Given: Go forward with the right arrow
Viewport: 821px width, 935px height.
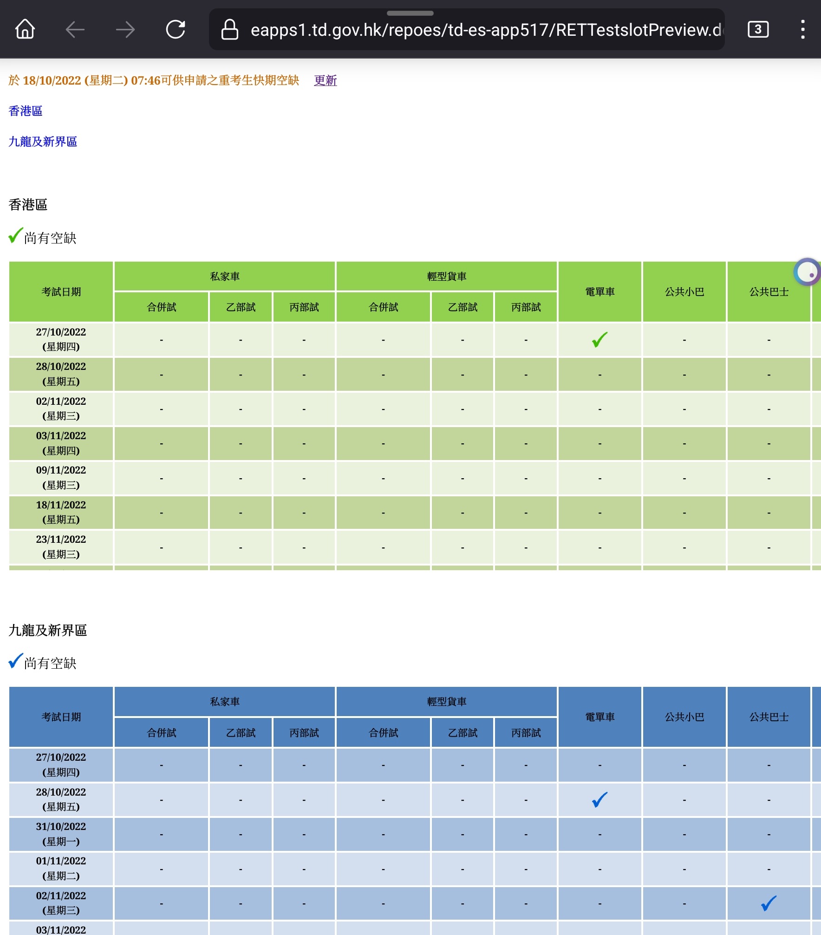Looking at the screenshot, I should (125, 30).
